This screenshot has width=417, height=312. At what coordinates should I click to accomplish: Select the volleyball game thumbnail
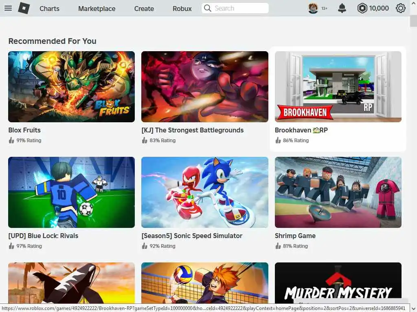205,283
